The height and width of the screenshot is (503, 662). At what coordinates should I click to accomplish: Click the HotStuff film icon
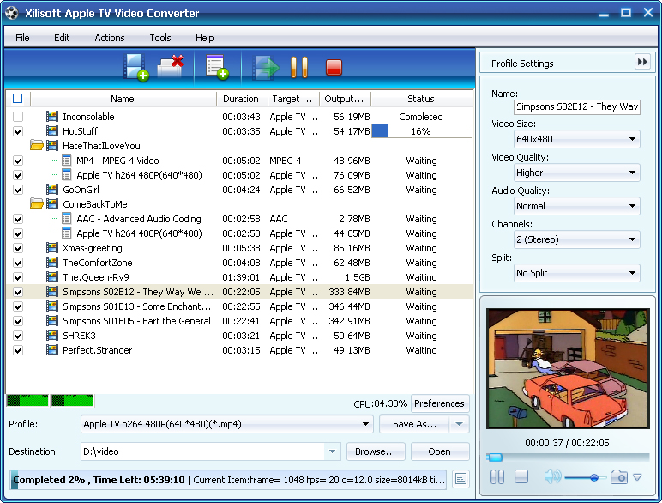[52, 131]
